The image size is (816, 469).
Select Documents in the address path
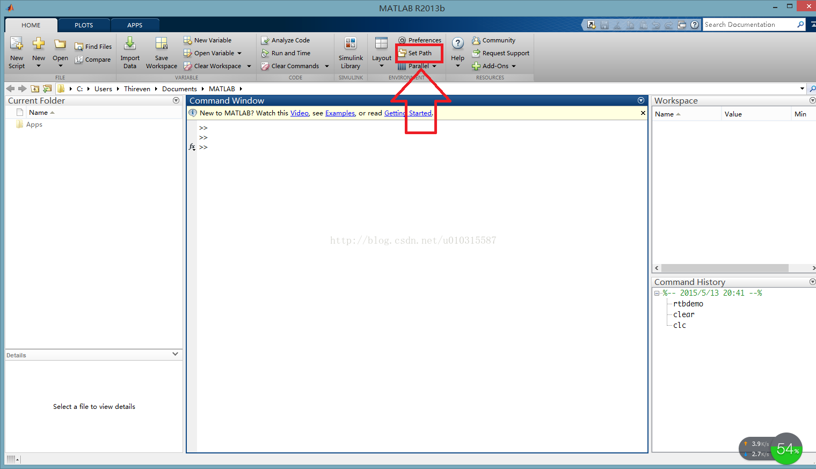coord(179,89)
